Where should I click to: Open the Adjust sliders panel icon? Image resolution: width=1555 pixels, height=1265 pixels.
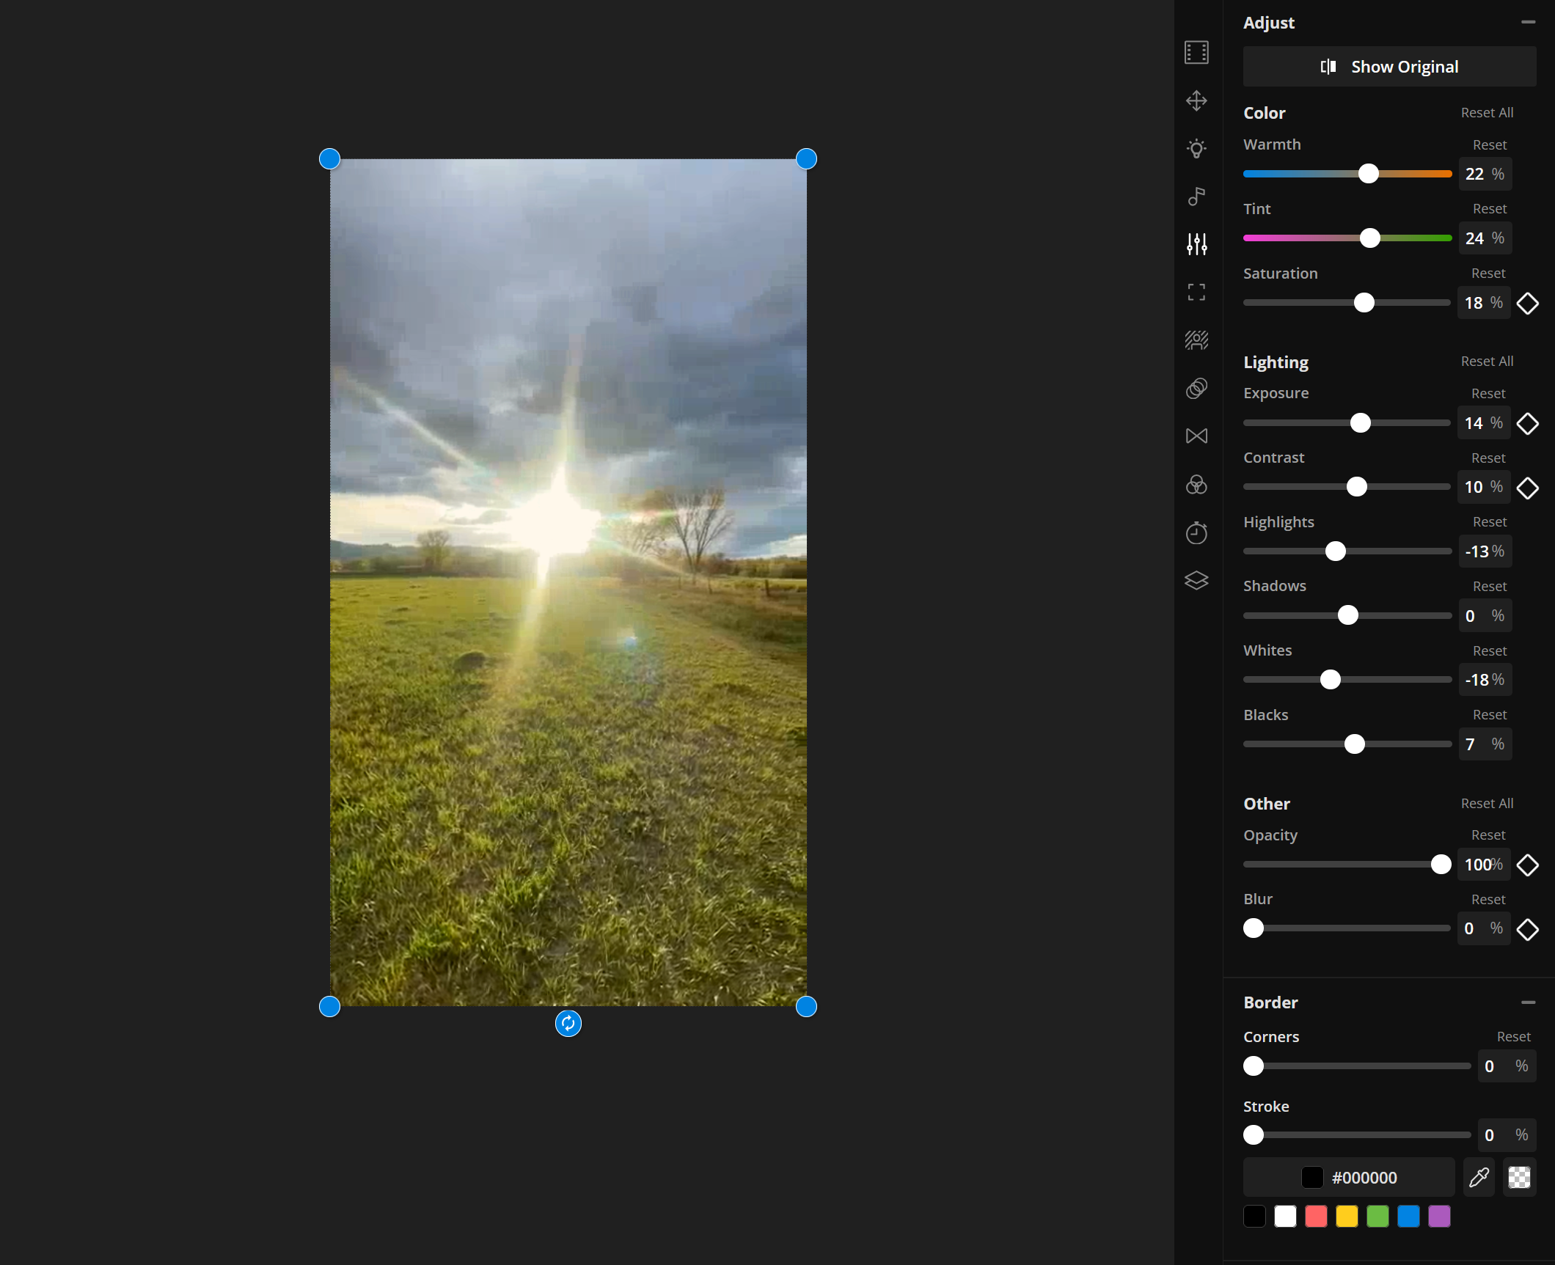click(x=1196, y=243)
